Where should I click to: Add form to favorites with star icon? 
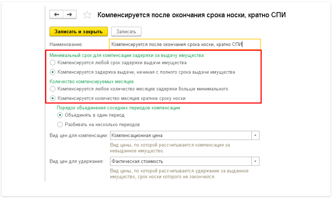click(87, 15)
